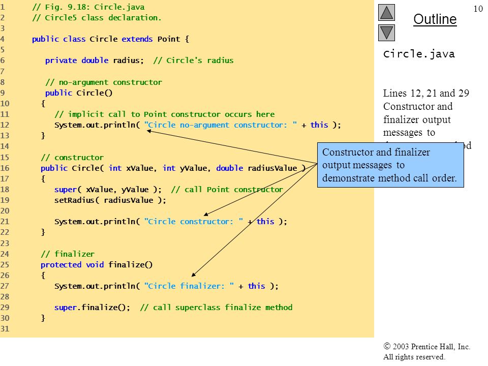Open the Outline link

435,19
